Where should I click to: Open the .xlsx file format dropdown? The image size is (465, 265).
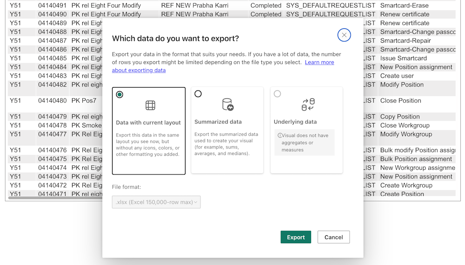click(156, 202)
